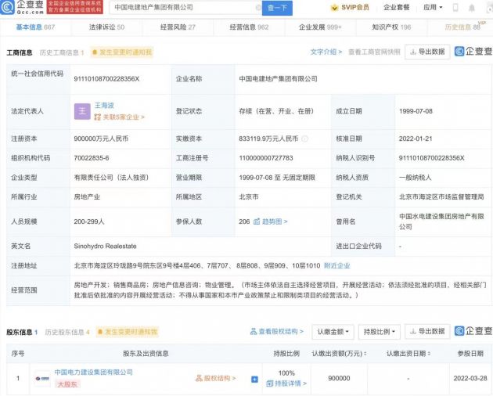Select 参股日期 value 2022-03-28
Image resolution: width=493 pixels, height=396 pixels.
470,378
